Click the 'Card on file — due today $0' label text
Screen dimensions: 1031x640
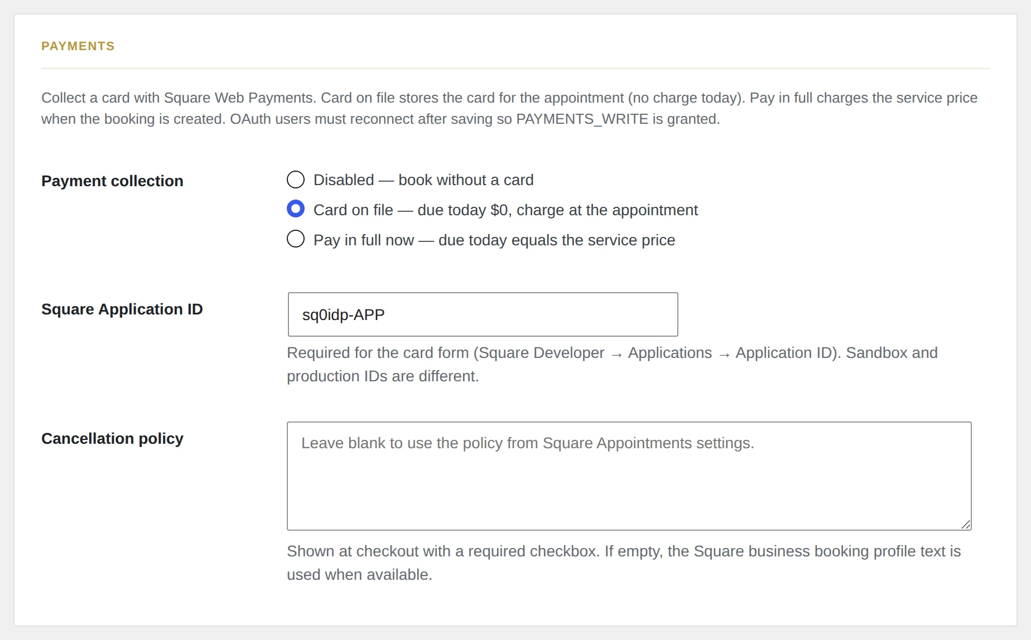pos(505,210)
